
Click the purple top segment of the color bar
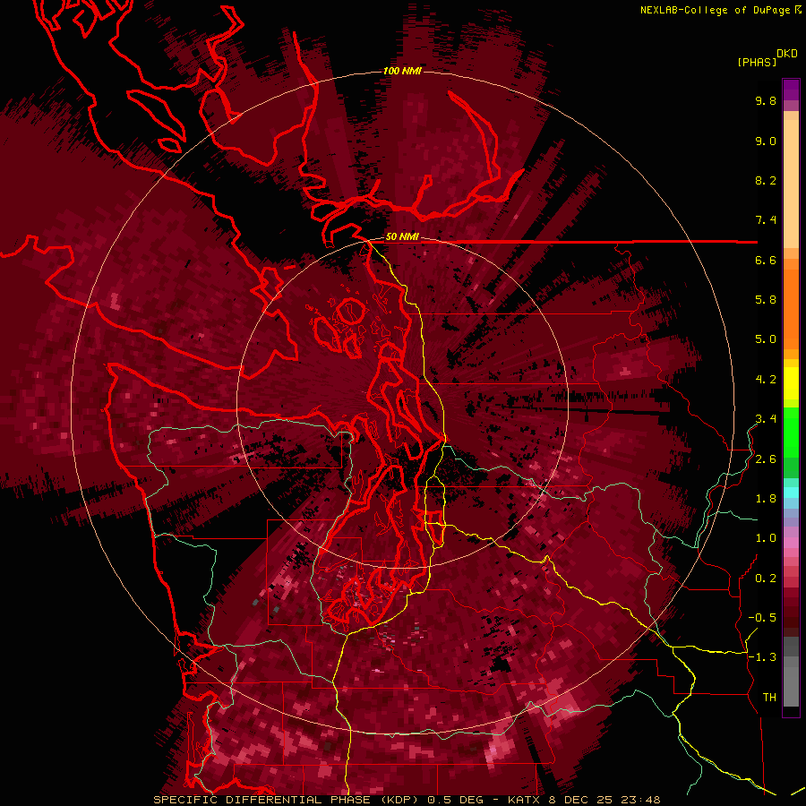791,90
